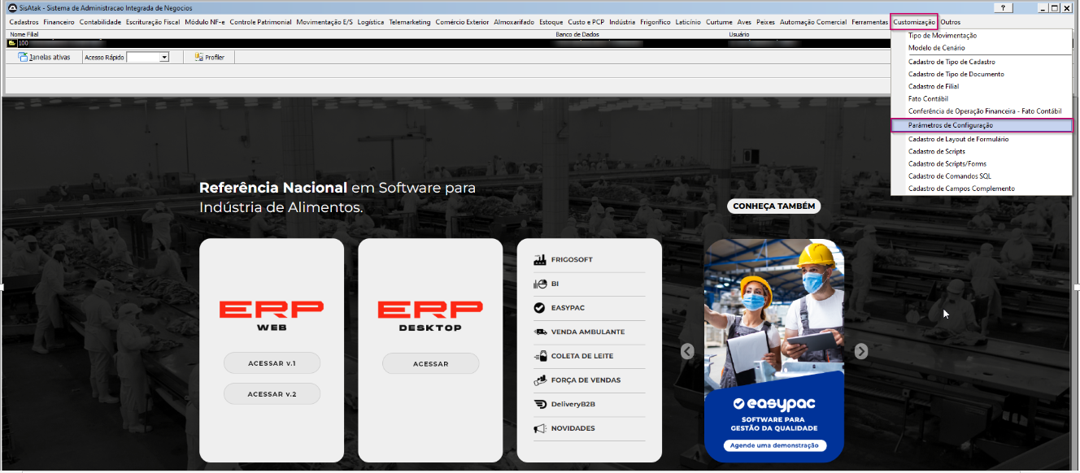The width and height of the screenshot is (1080, 473).
Task: Select Cadastro de Campos Complemento entry
Action: click(982, 189)
